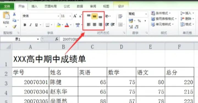
Task: Open the 宋体 font name dropdown
Action: (58, 16)
